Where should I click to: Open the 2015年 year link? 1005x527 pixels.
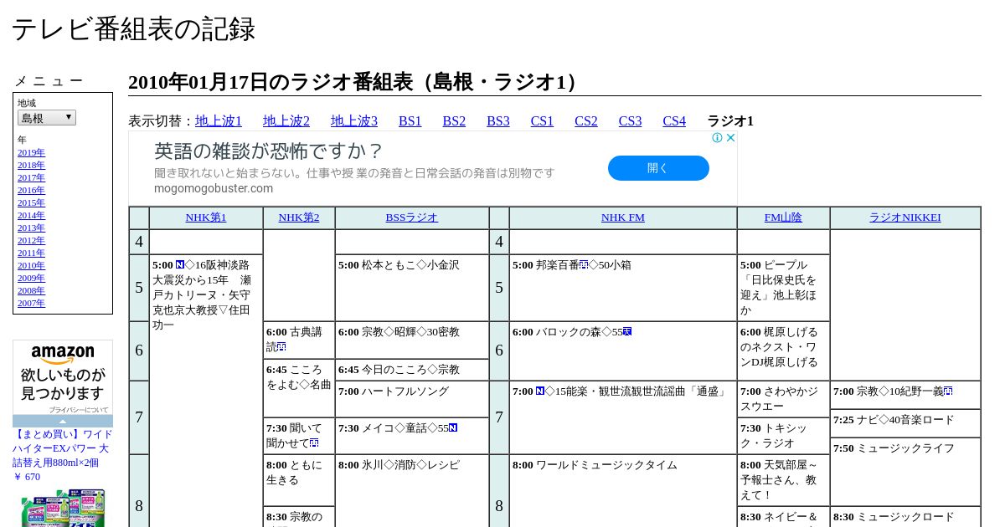pos(31,202)
